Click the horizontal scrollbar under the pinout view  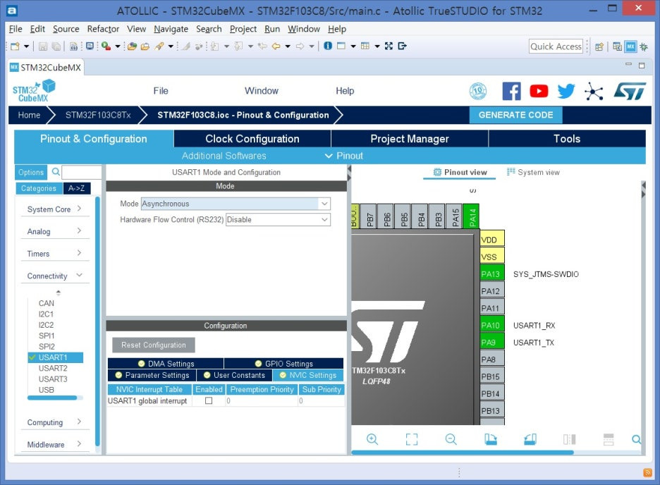[x=462, y=453]
